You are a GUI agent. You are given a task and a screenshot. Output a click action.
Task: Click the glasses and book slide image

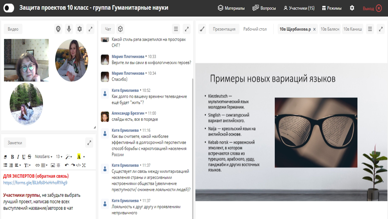click(x=316, y=132)
